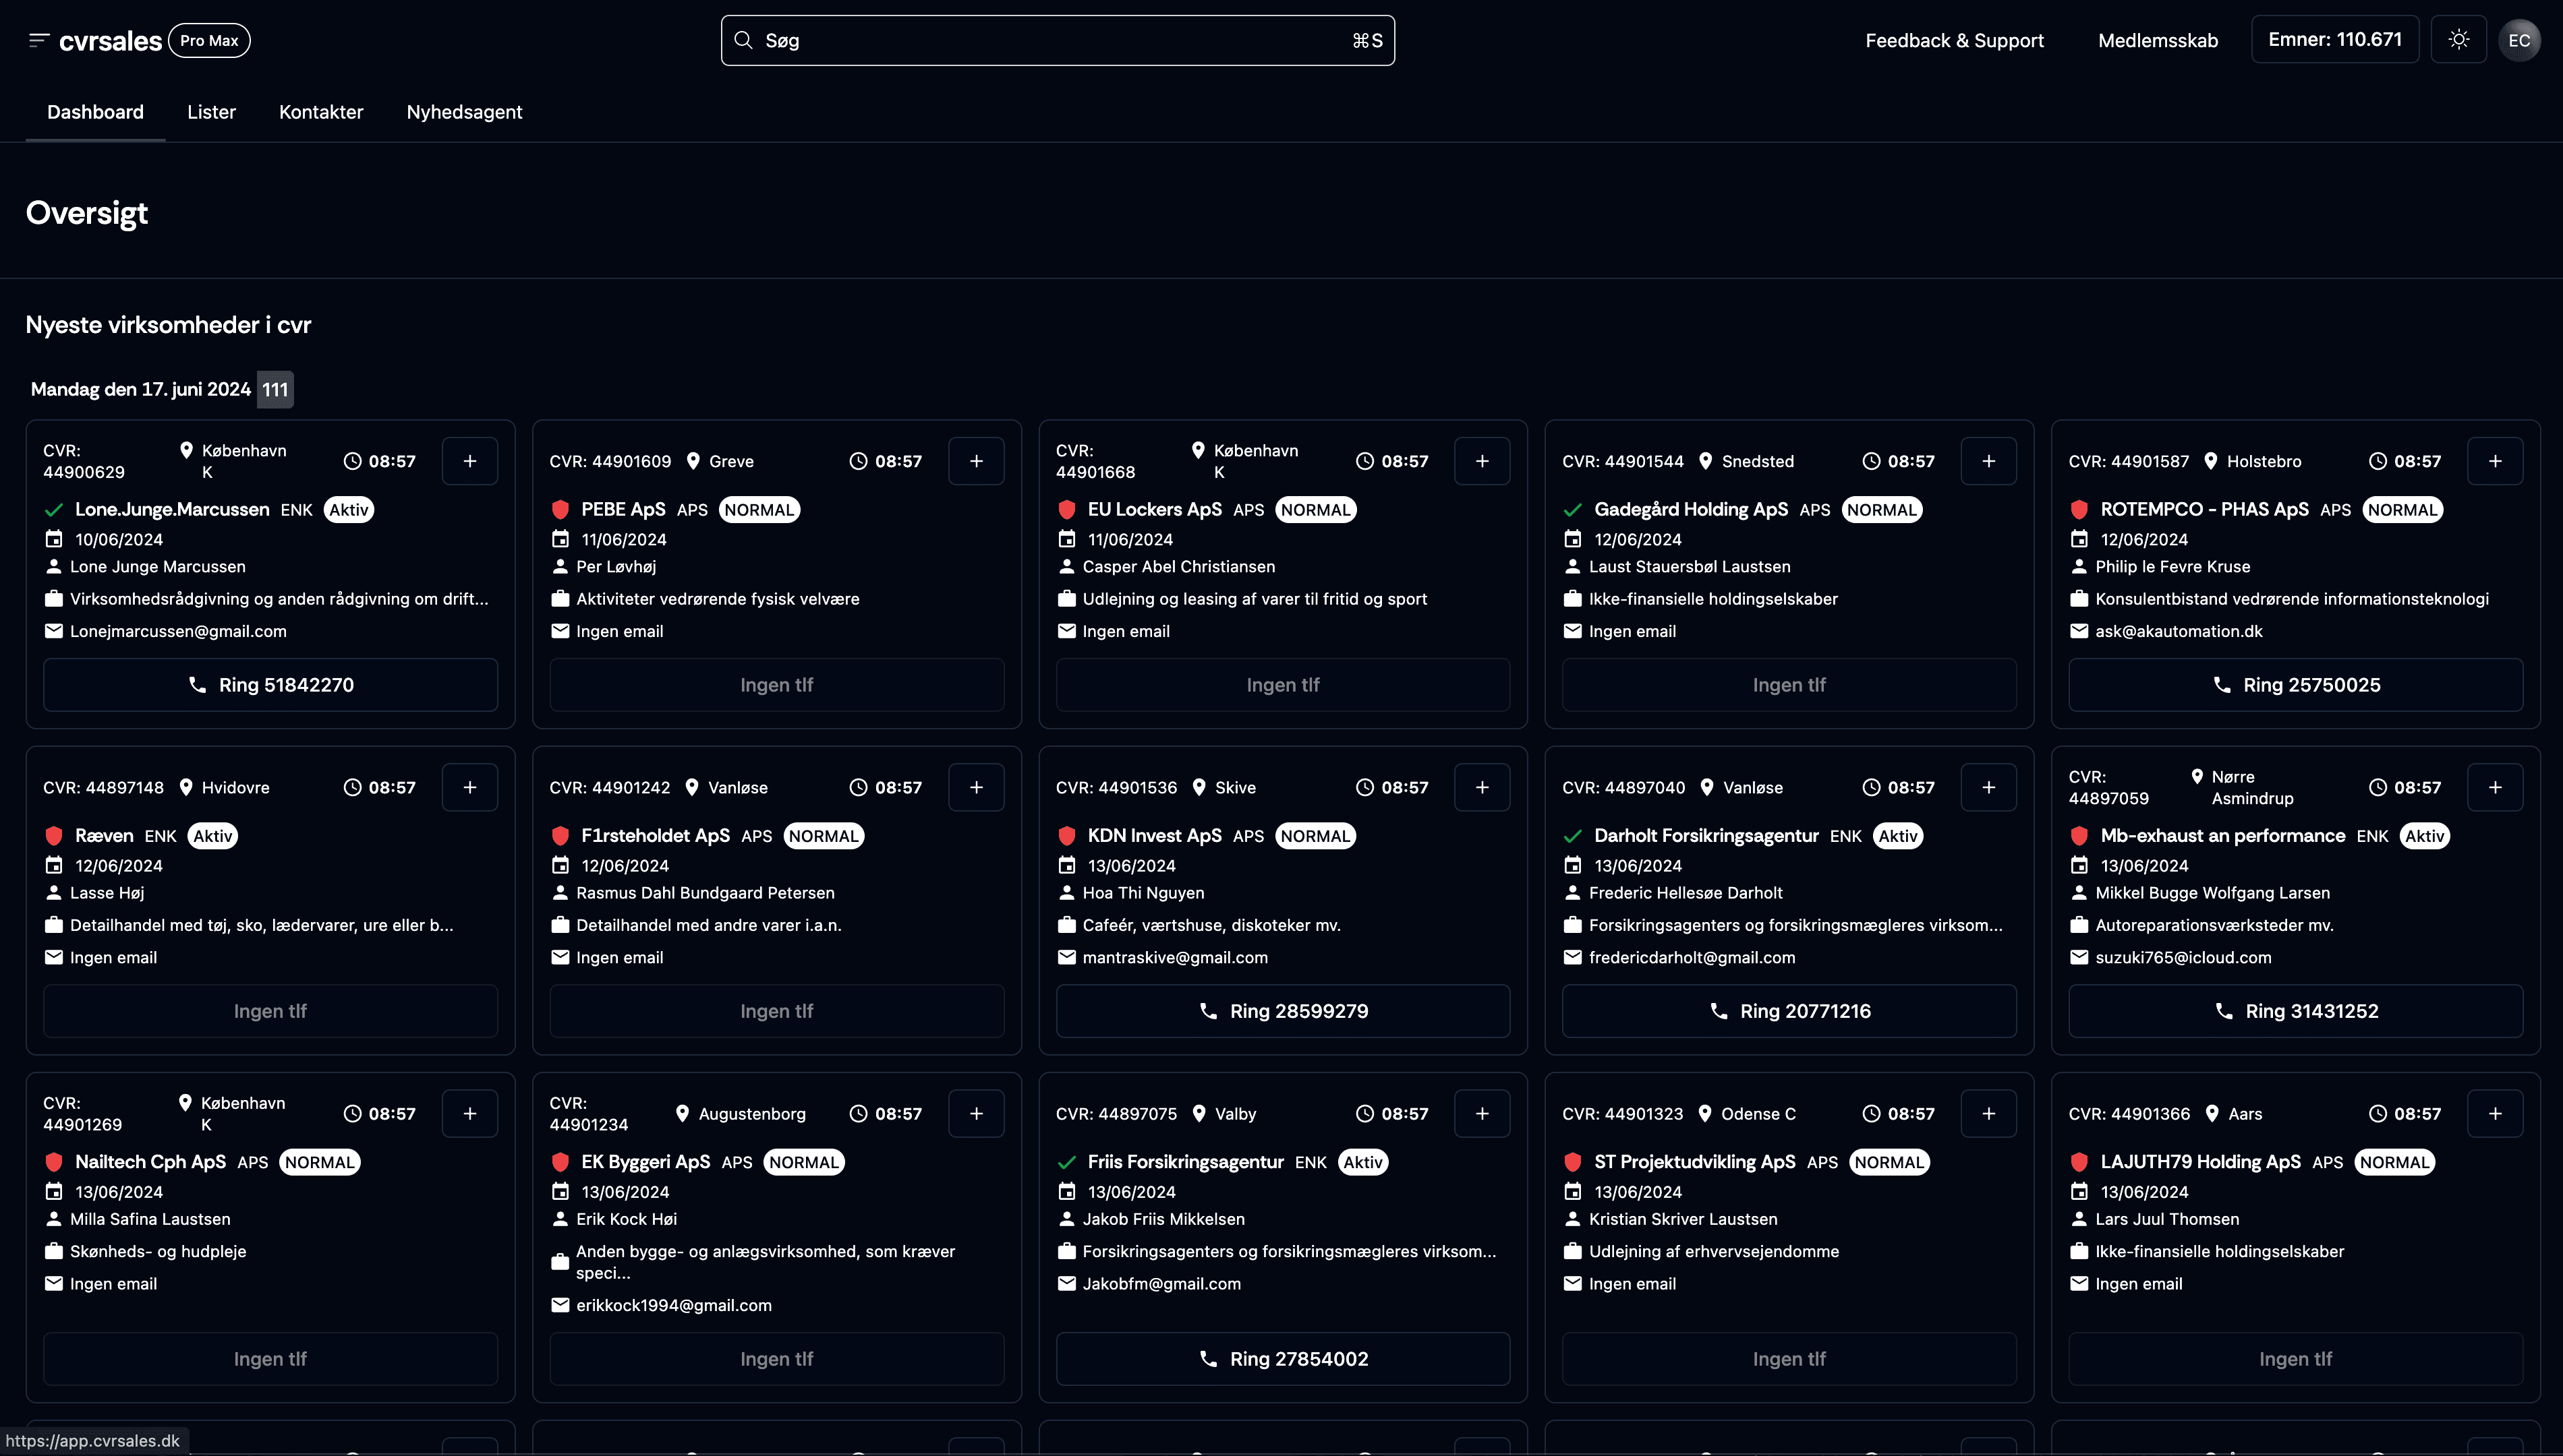Image resolution: width=2563 pixels, height=1456 pixels.
Task: Add Lone.Junge.Marcussen with its plus icon
Action: [x=469, y=461]
